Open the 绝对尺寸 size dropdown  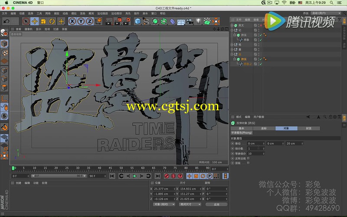(x=190, y=204)
